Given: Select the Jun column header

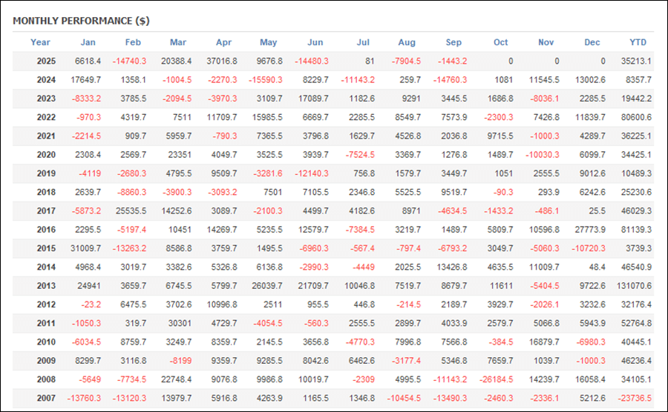Looking at the screenshot, I should 315,42.
